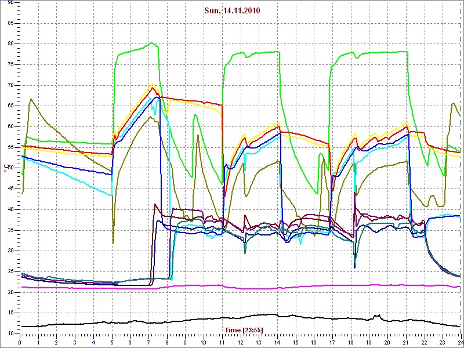Click the "Time [23:55]" axis label
464x348 pixels.
[244, 329]
